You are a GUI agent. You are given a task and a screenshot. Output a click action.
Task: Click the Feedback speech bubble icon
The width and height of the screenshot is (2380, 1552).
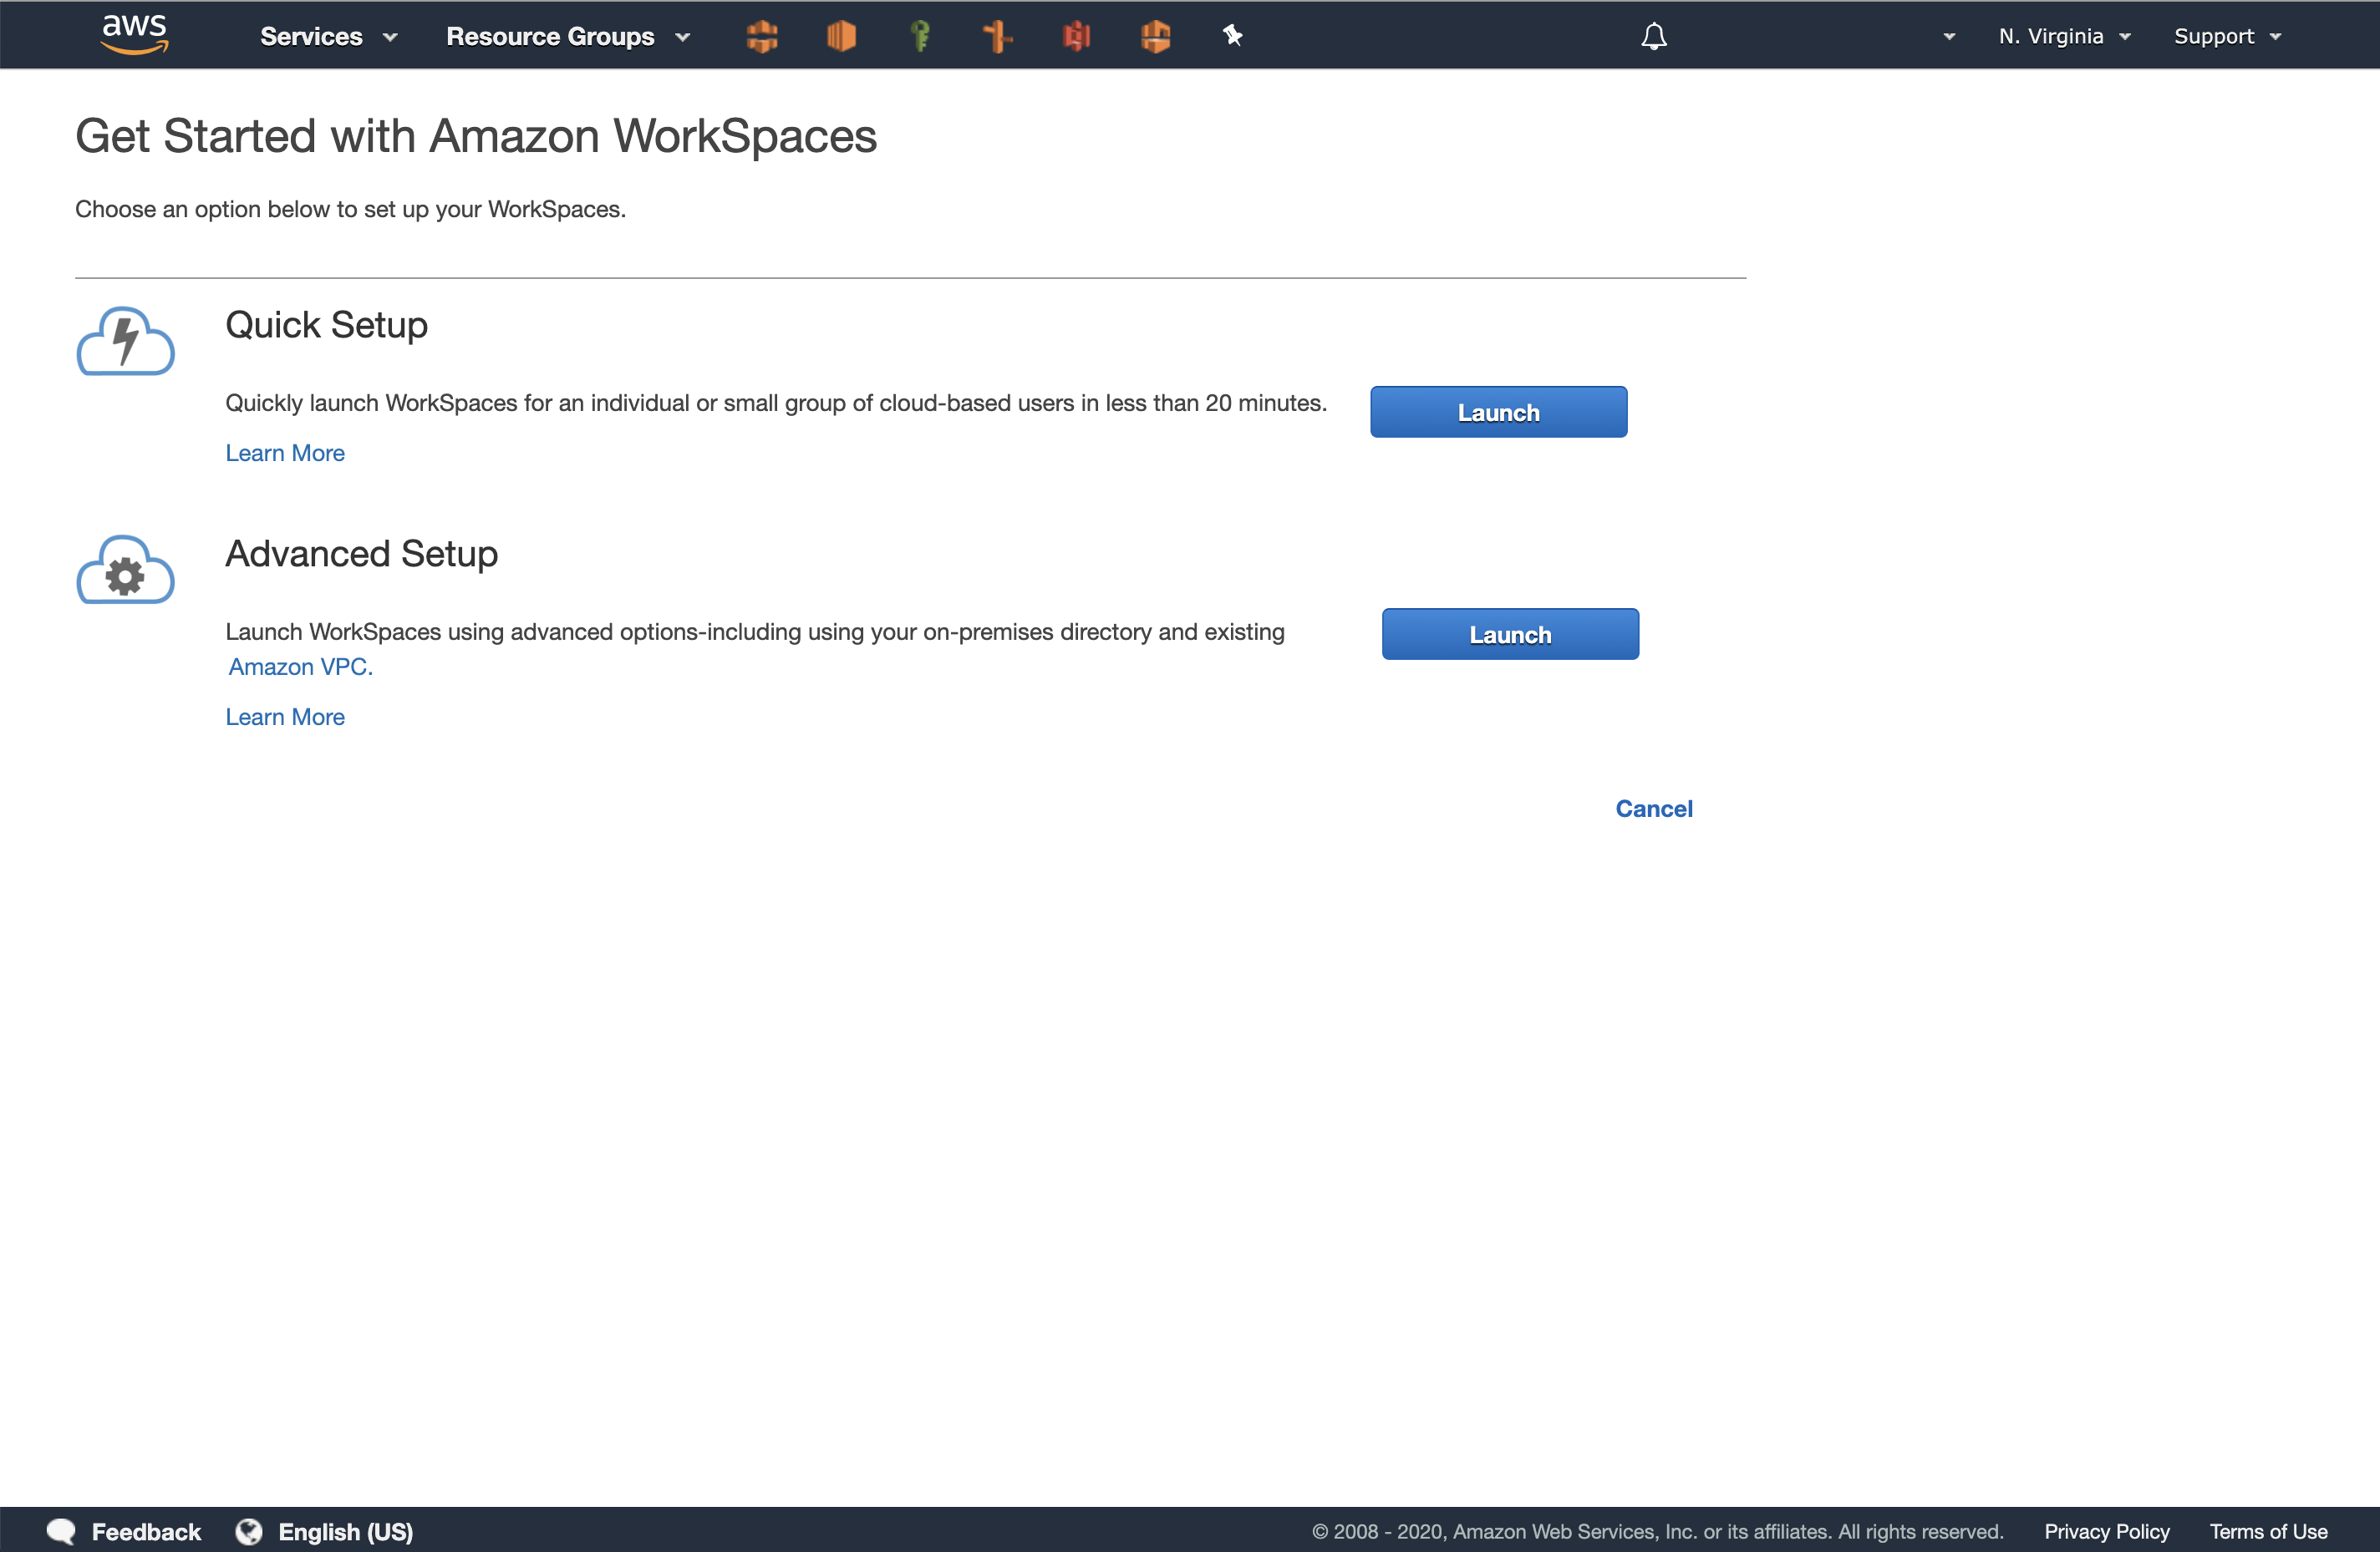[x=61, y=1531]
